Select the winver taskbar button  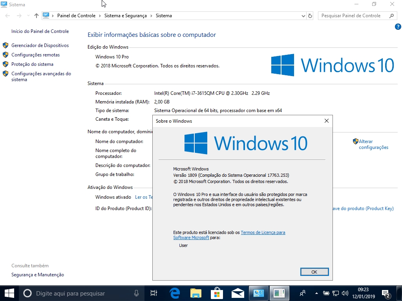280,293
